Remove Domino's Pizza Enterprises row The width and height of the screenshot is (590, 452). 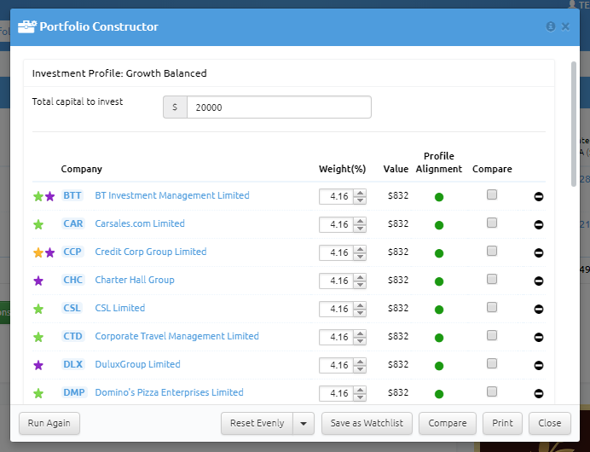point(539,394)
